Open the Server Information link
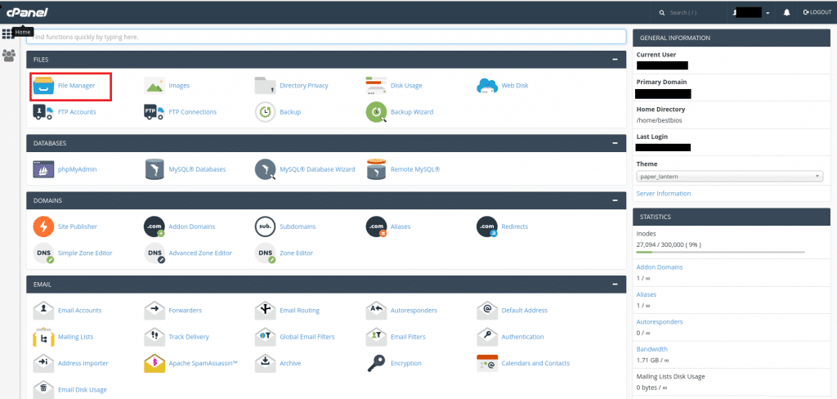Image resolution: width=837 pixels, height=399 pixels. point(663,194)
